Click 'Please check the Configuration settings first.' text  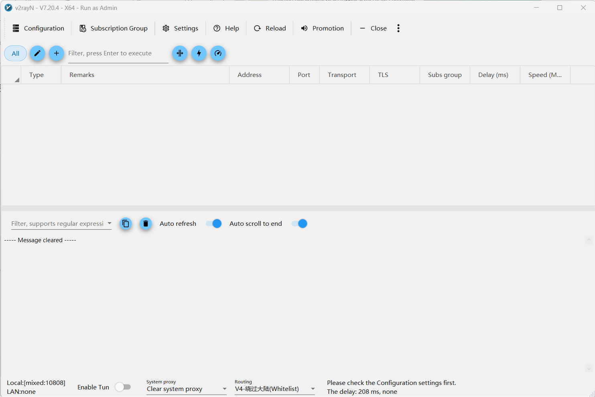(392, 383)
